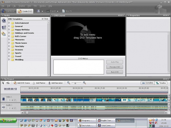This screenshot has width=171, height=128.
Task: Click Preview DVD button
Action: tap(115, 67)
